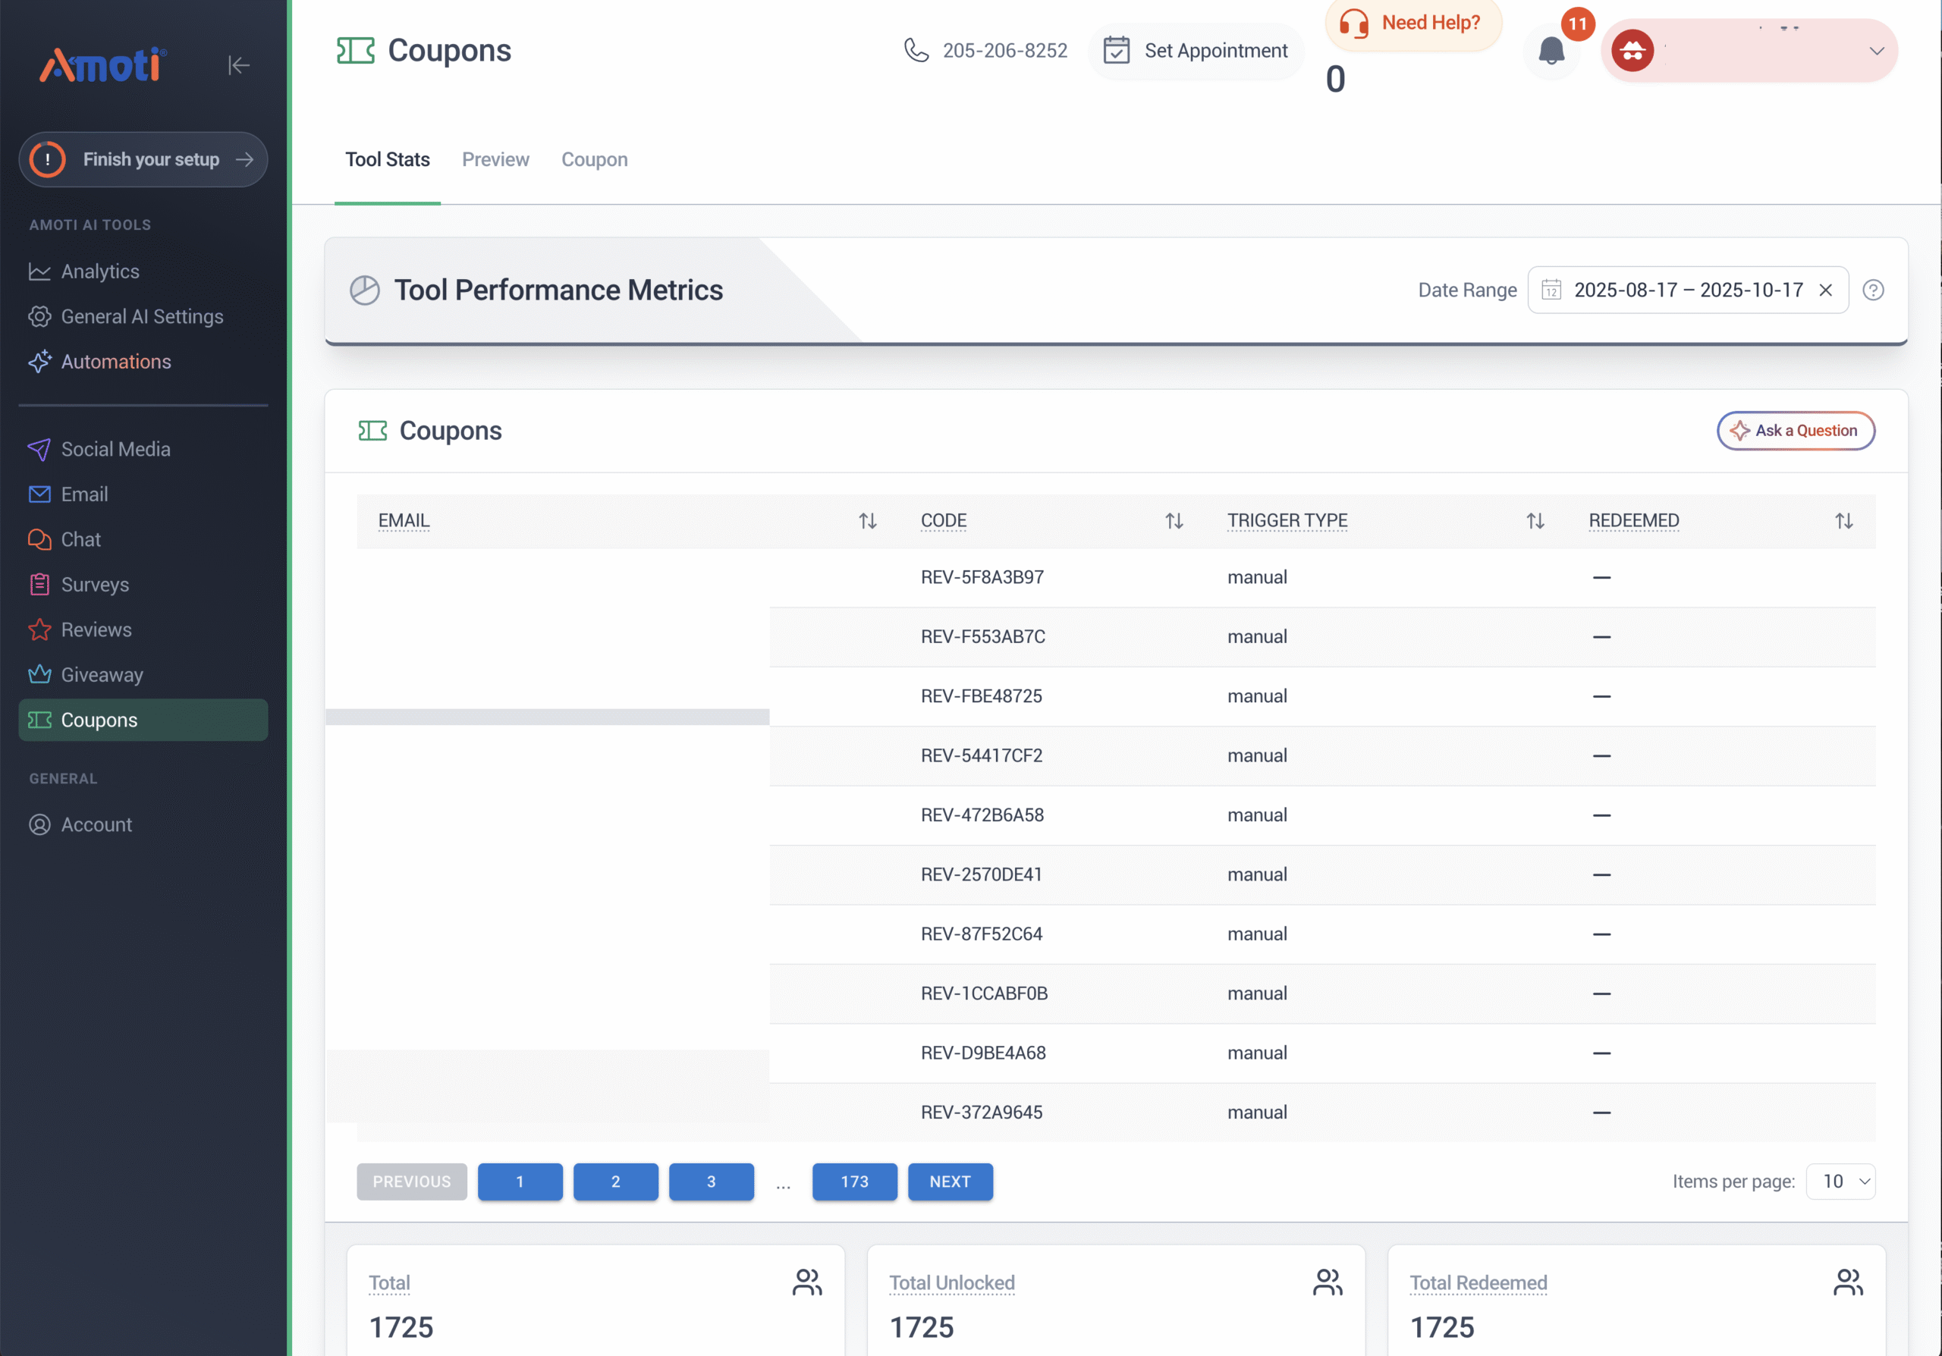Click the Ask a Question button
The image size is (1942, 1356).
click(1795, 430)
